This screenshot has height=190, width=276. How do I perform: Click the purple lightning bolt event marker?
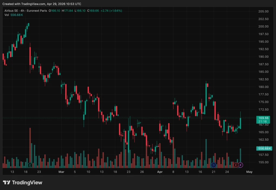pyautogui.click(x=240, y=165)
